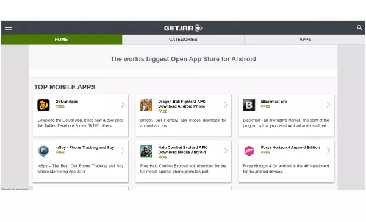366x222 pixels.
Task: Open the GetJar Apps title link
Action: tap(66, 102)
